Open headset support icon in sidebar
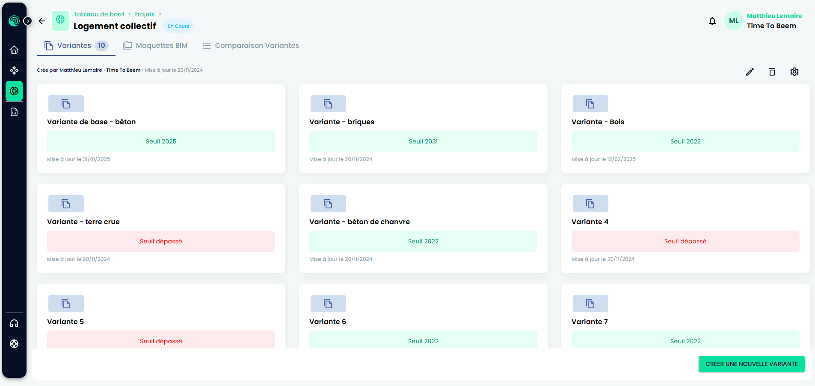This screenshot has height=386, width=815. tap(14, 324)
